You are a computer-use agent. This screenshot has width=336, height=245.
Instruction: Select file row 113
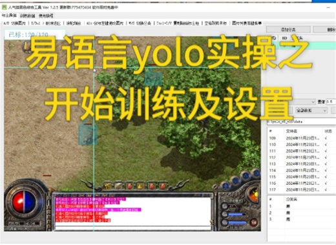[302, 164]
